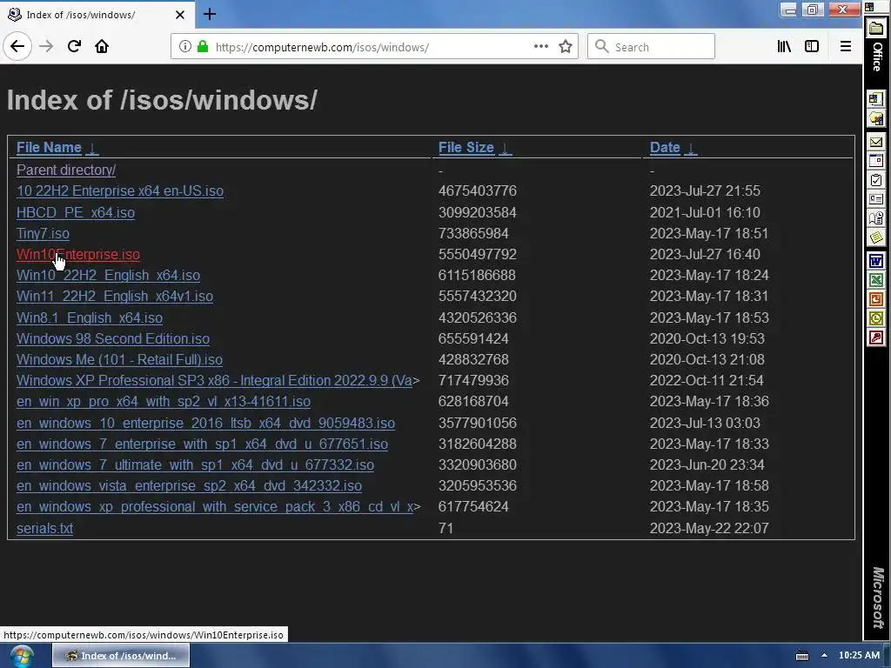Viewport: 891px width, 668px height.
Task: Click the Office Shortcut Bar control icon
Action: pyautogui.click(x=869, y=7)
